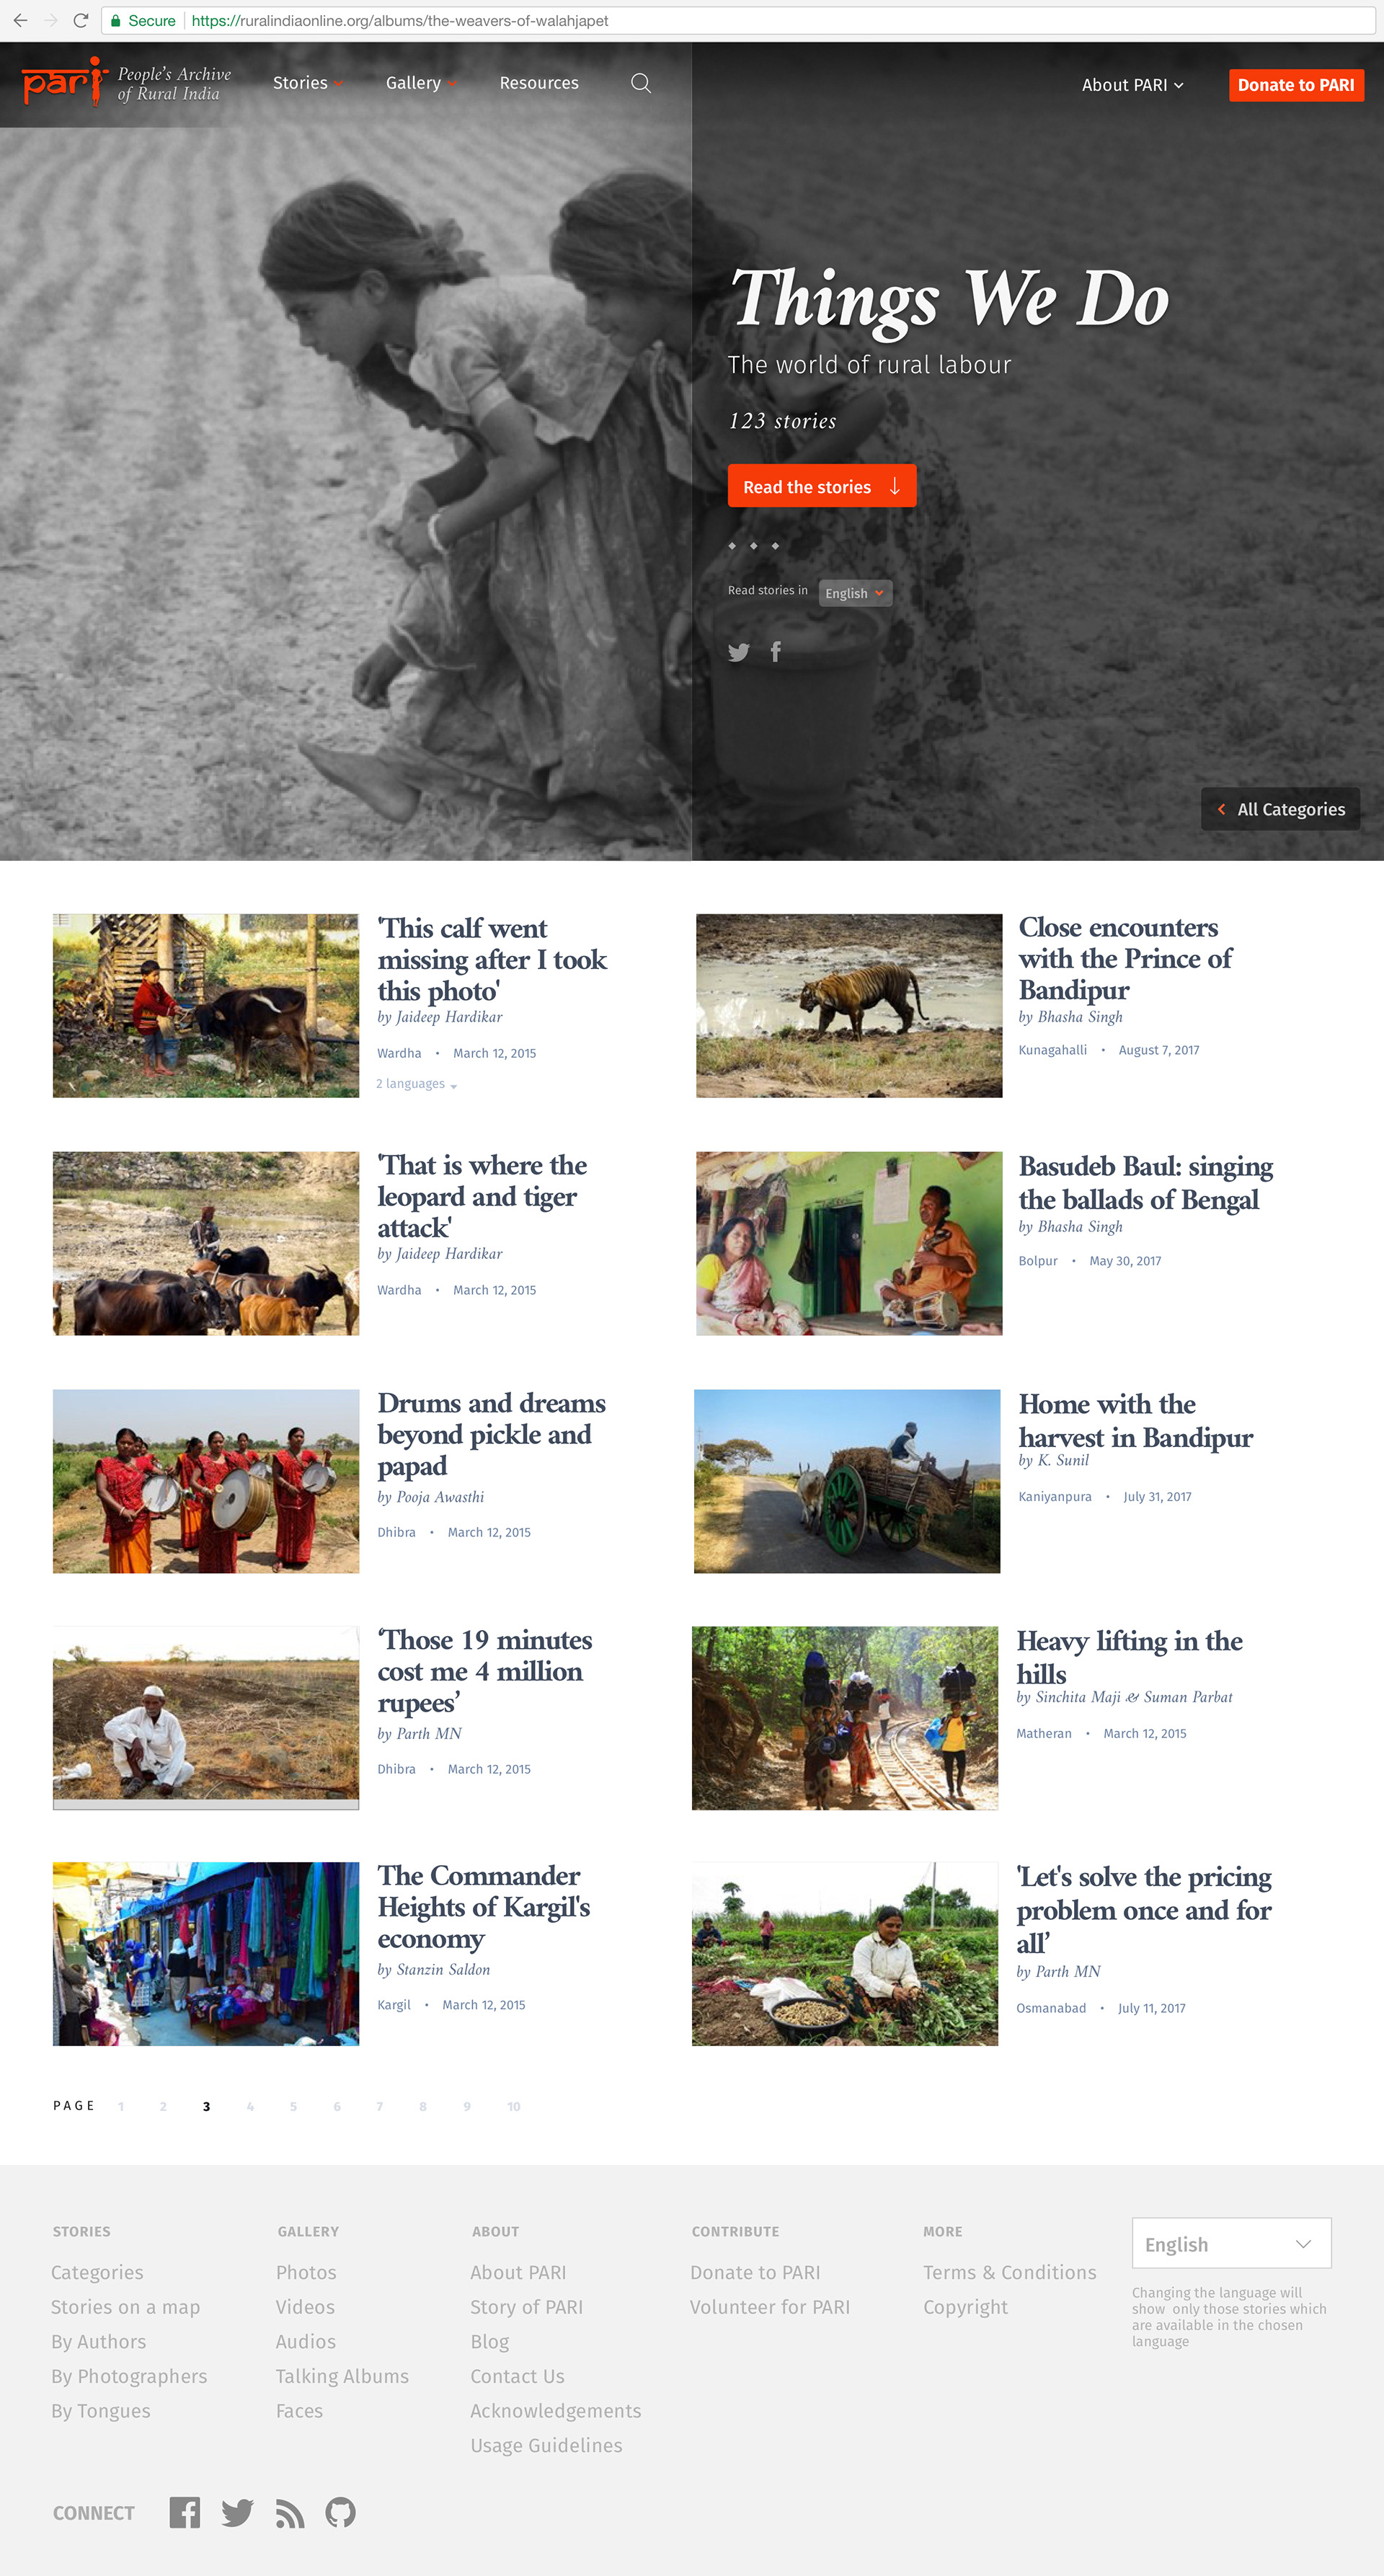This screenshot has width=1384, height=2576.
Task: Open Resources in top navigation
Action: (539, 83)
